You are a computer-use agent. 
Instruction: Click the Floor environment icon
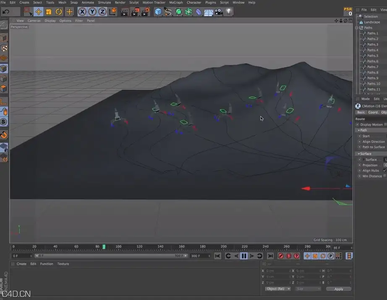[209, 12]
